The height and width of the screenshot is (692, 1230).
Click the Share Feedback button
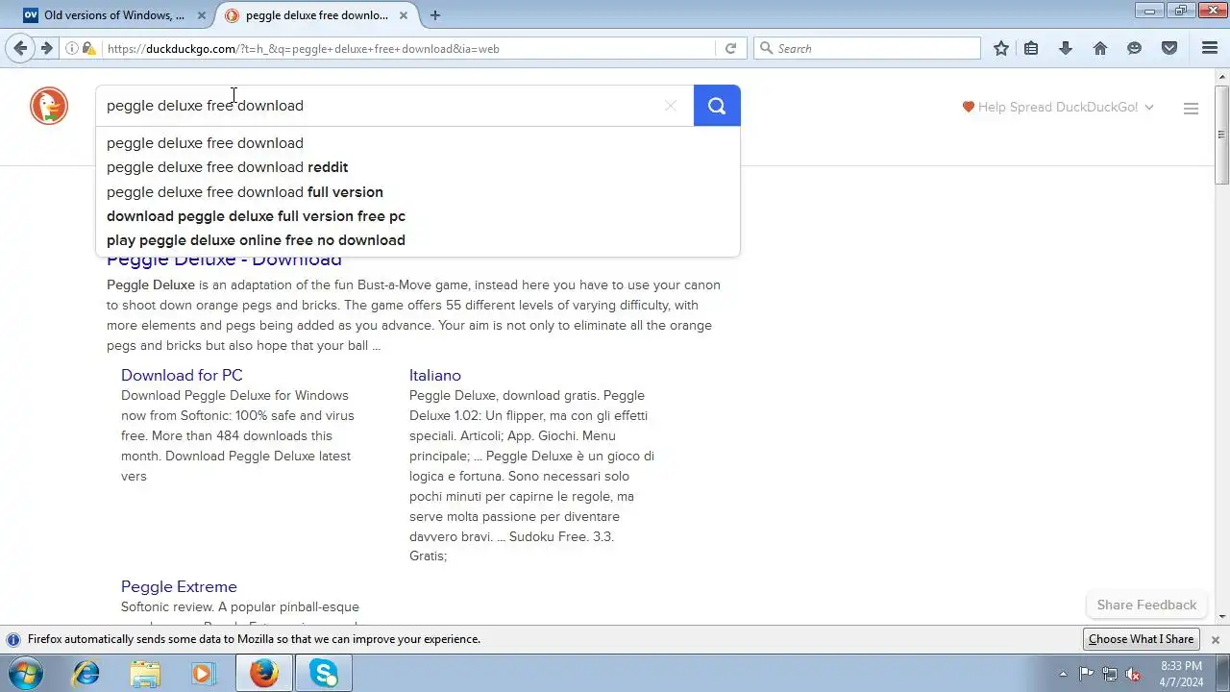[x=1146, y=605]
